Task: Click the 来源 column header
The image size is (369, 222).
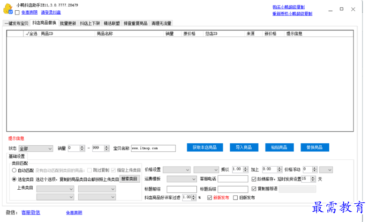Action: click(x=254, y=34)
